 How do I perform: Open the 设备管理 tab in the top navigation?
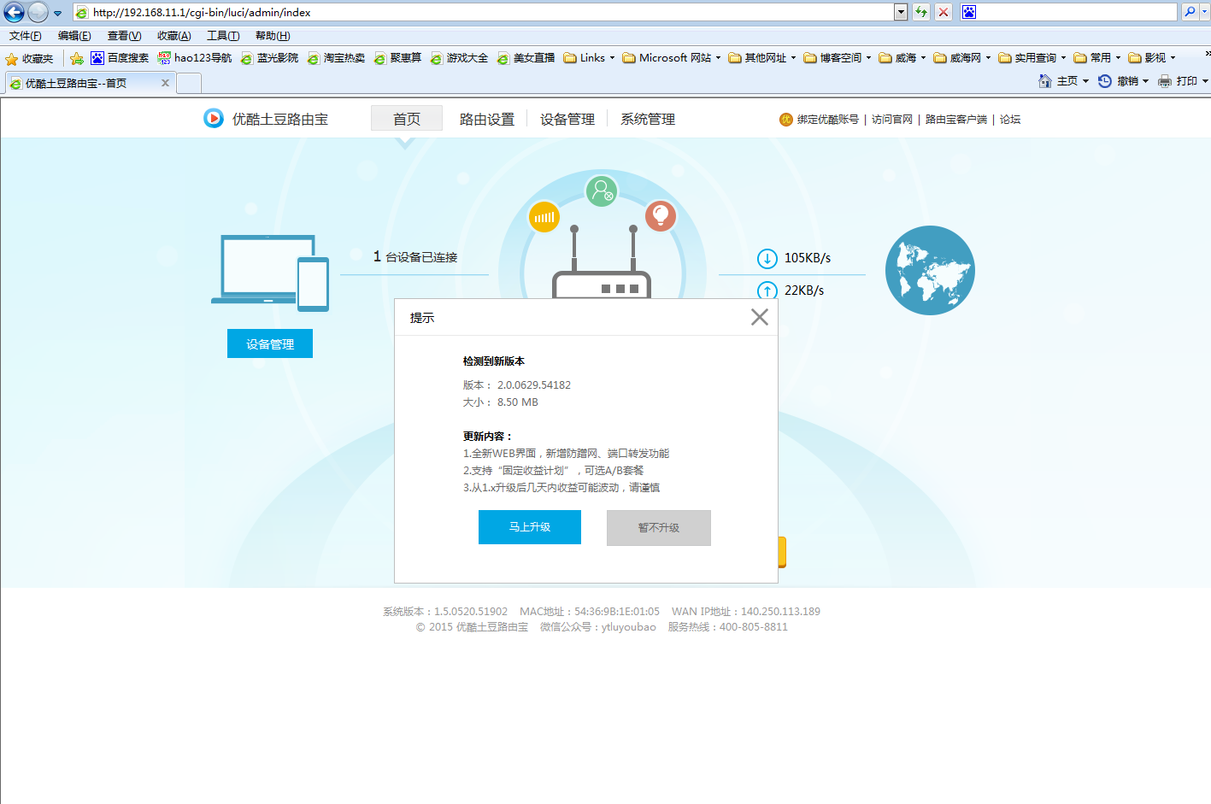567,119
